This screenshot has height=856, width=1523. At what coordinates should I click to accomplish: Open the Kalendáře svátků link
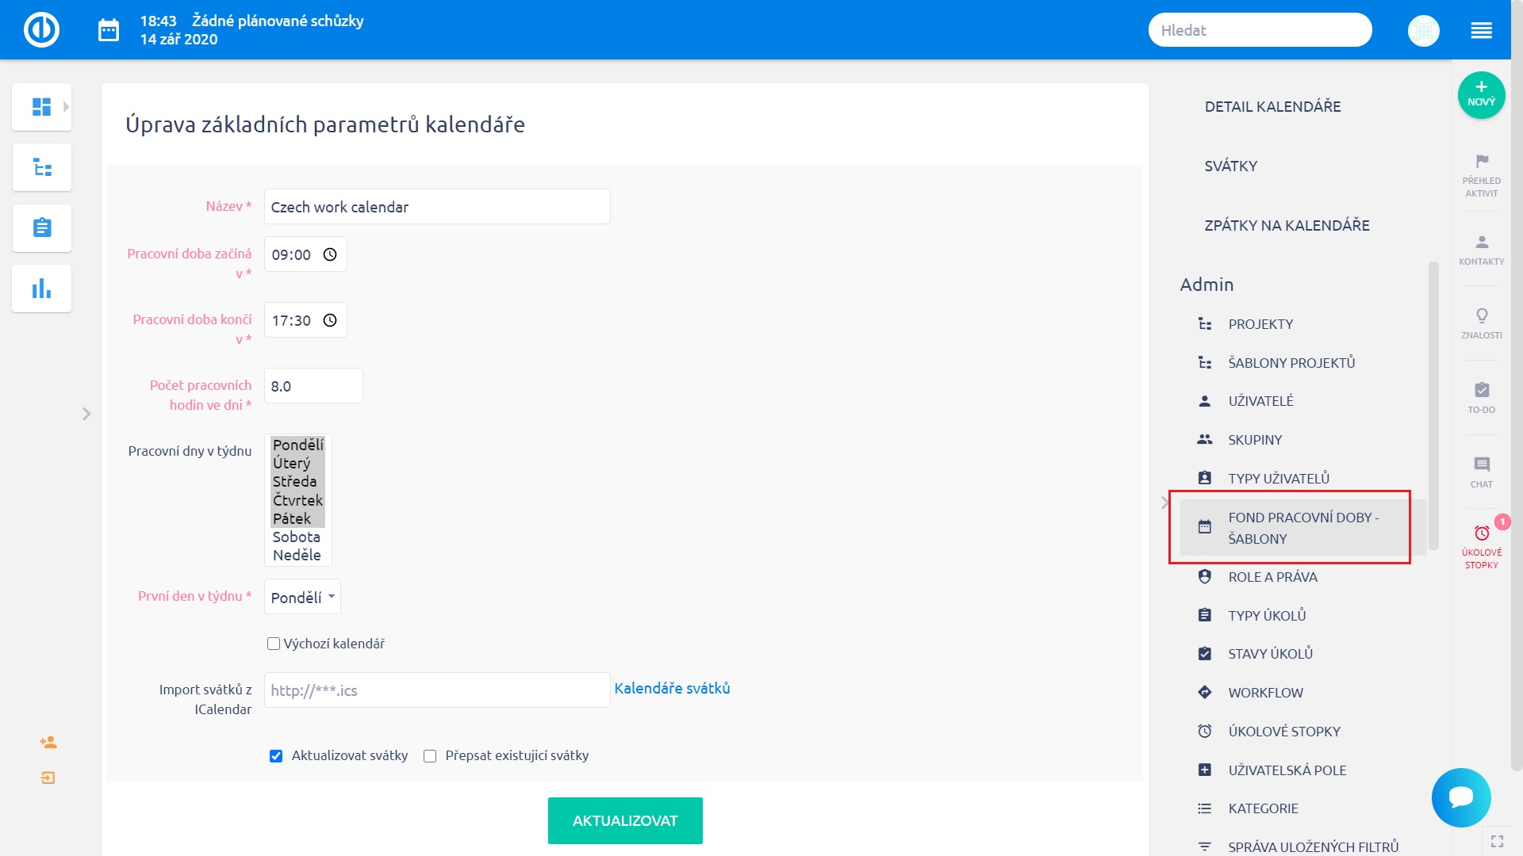(672, 688)
